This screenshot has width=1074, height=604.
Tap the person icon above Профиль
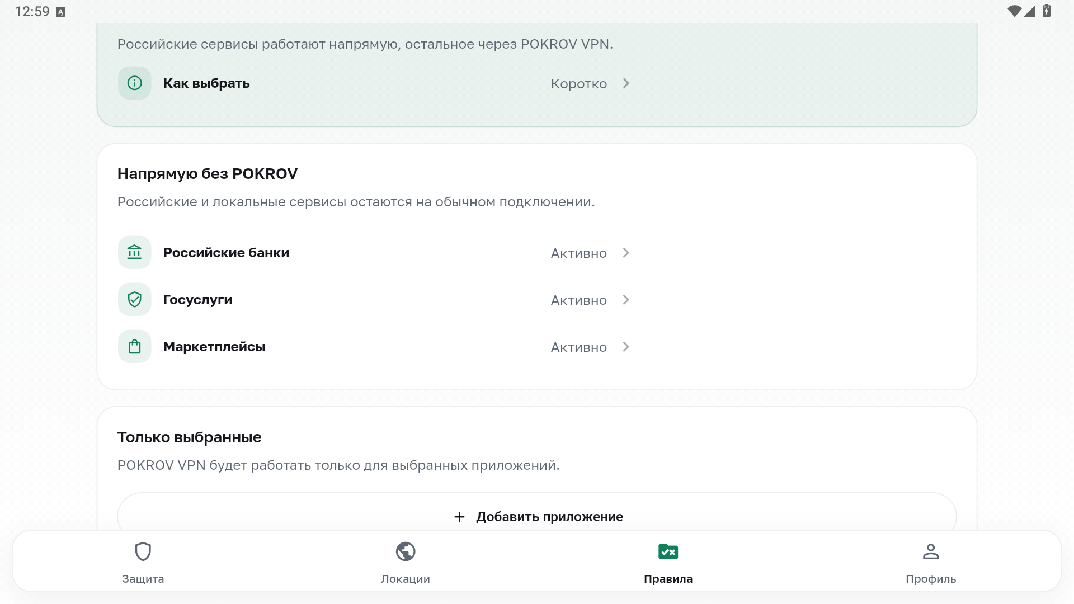931,551
